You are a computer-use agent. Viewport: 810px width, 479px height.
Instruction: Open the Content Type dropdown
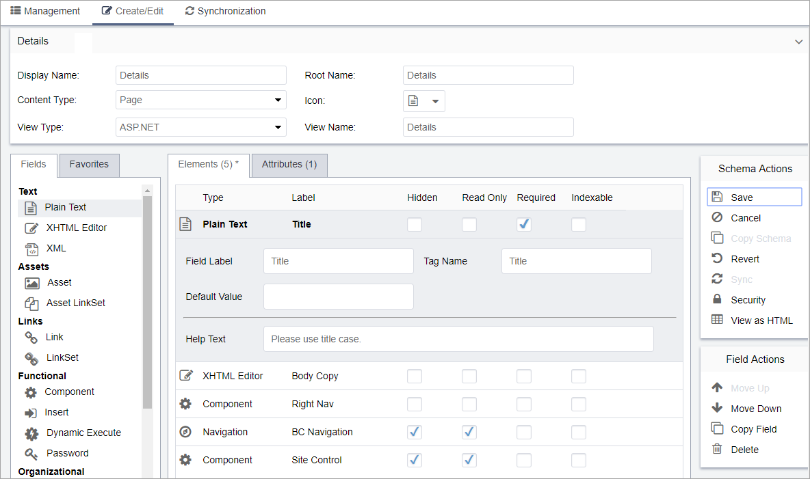201,100
